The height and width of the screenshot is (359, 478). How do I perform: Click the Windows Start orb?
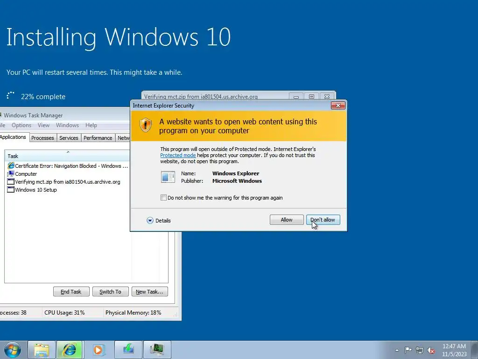coord(12,350)
